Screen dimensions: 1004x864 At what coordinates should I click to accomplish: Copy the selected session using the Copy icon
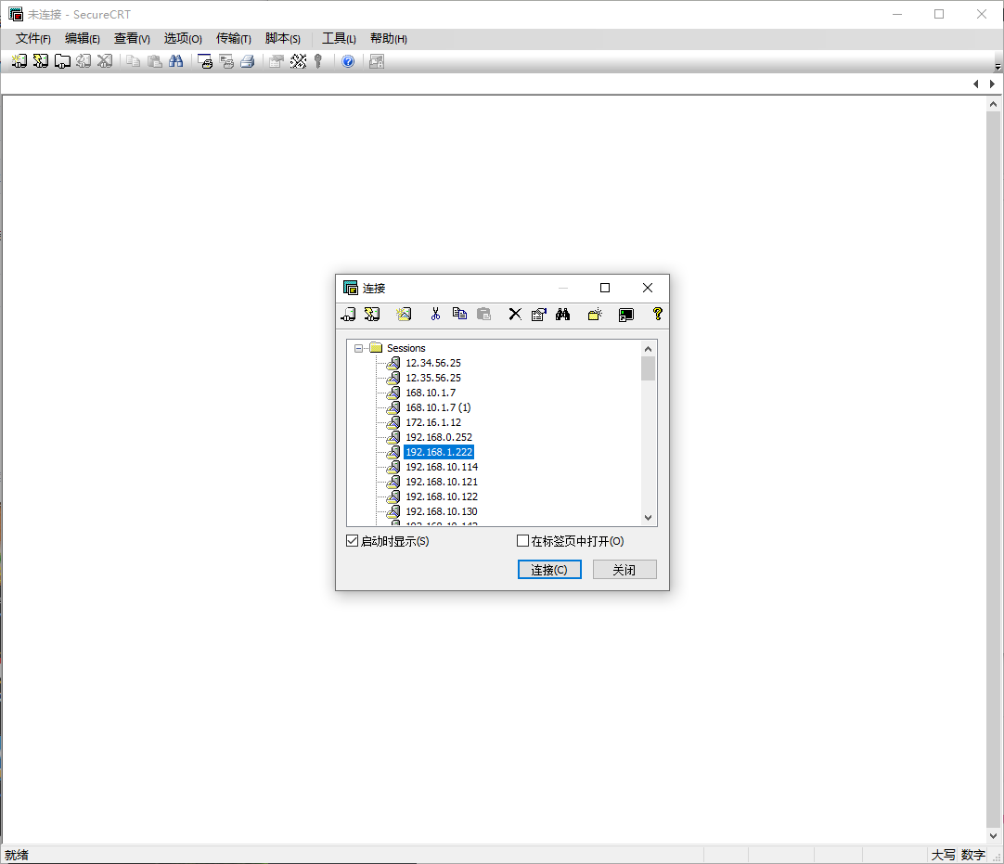(459, 314)
